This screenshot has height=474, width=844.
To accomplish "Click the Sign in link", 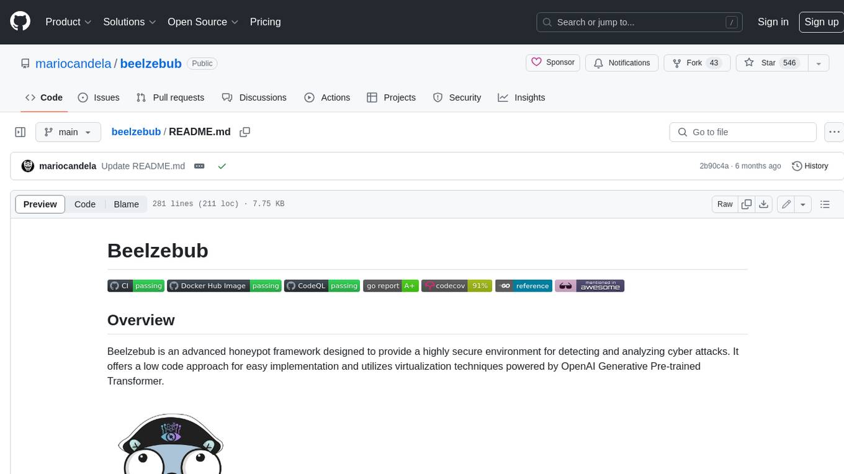I will (773, 22).
